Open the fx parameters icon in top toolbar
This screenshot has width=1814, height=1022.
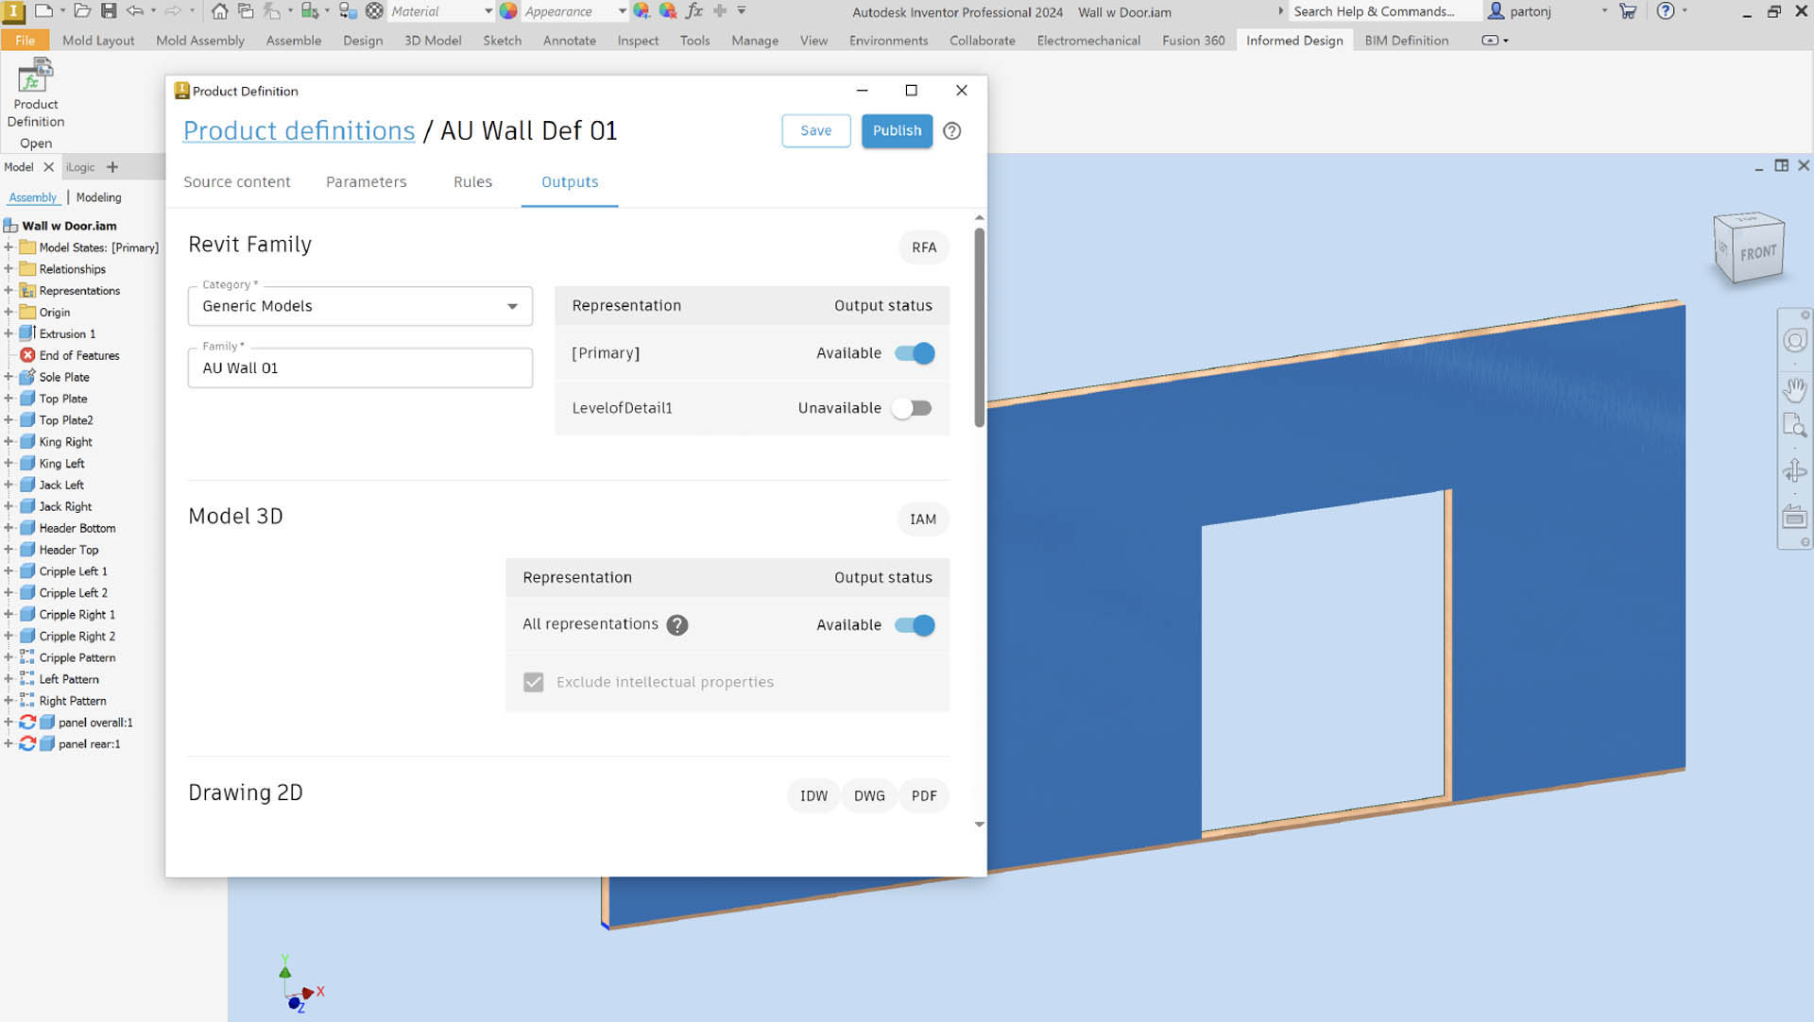pos(694,11)
